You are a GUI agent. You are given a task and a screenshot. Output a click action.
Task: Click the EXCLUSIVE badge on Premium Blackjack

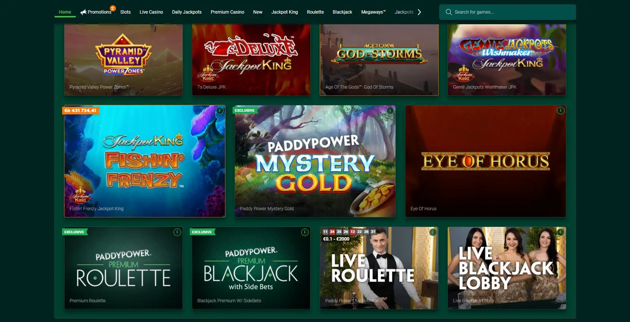click(202, 232)
